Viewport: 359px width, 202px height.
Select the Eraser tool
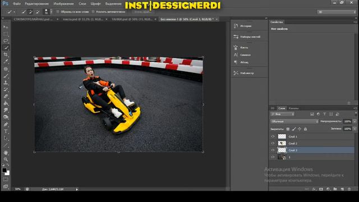[6, 97]
